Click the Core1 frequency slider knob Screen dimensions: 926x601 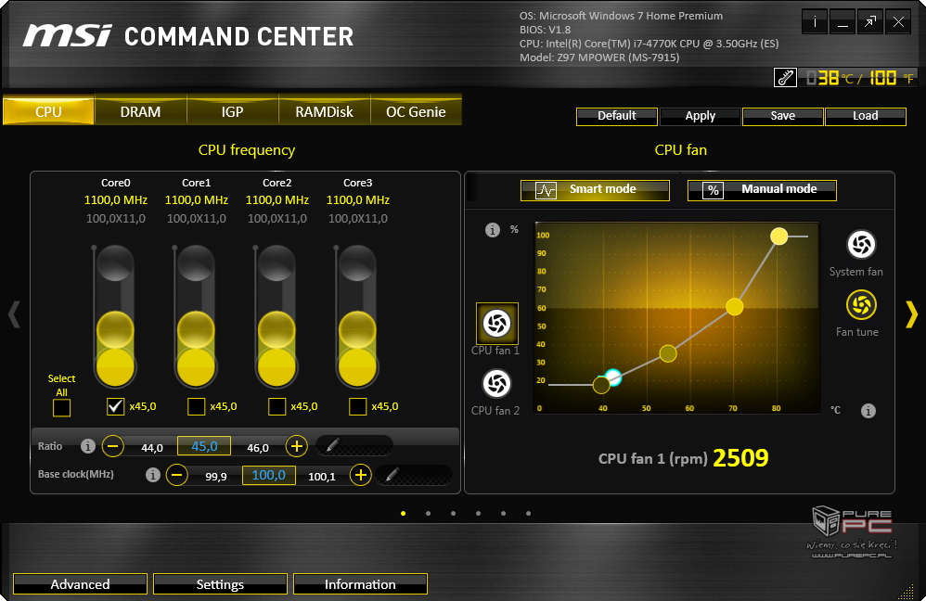(196, 329)
